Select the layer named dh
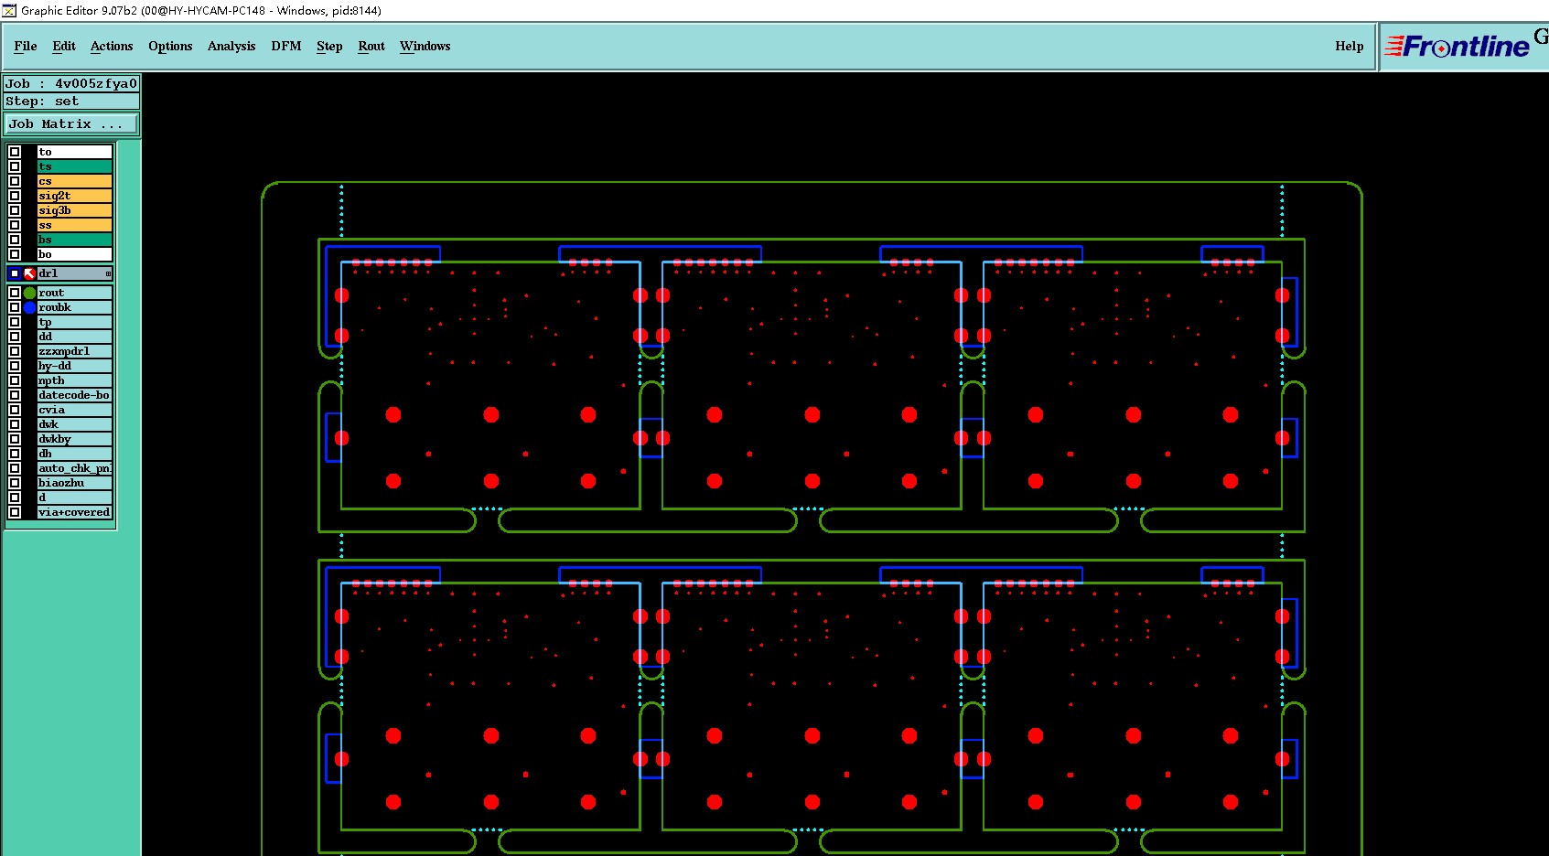Viewport: 1549px width, 856px height. pos(74,454)
